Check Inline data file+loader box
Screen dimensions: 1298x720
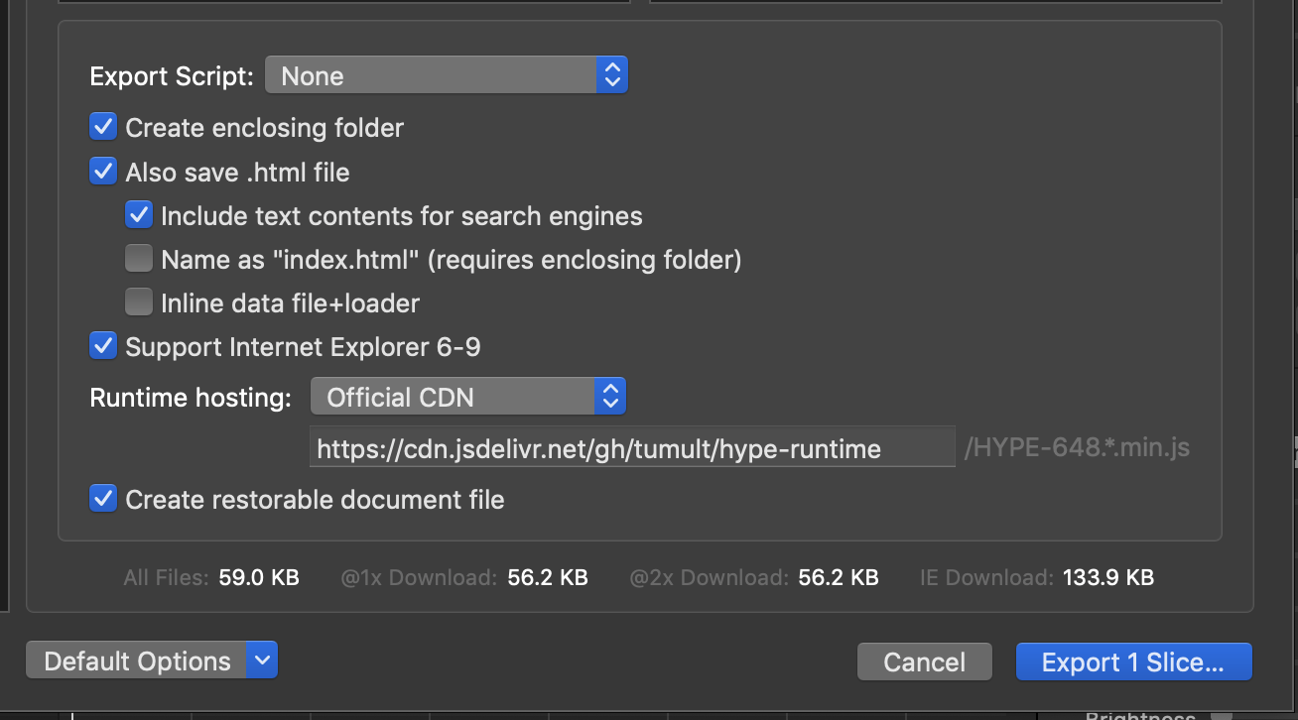(139, 302)
